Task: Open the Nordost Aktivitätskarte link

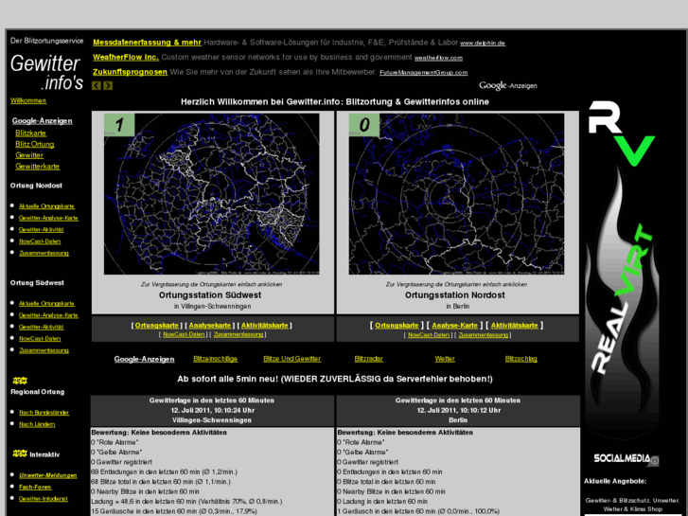Action: coord(514,326)
